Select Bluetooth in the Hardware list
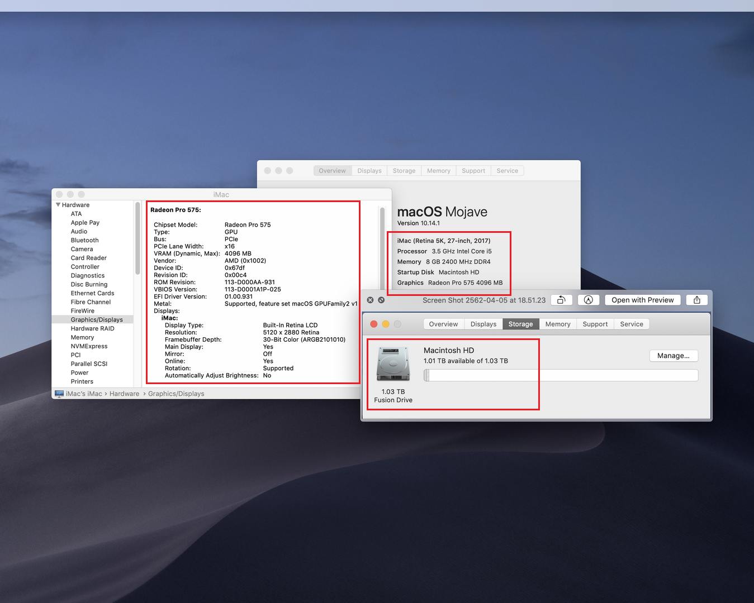This screenshot has width=754, height=603. (84, 241)
